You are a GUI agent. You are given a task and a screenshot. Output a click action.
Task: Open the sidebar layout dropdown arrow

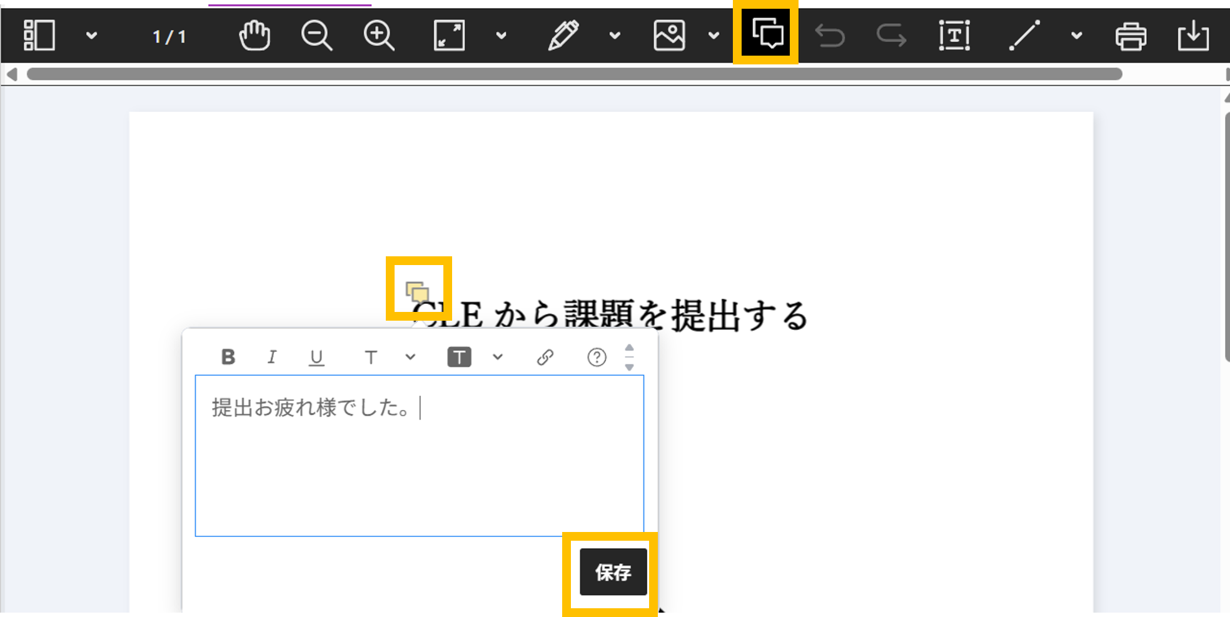[91, 36]
